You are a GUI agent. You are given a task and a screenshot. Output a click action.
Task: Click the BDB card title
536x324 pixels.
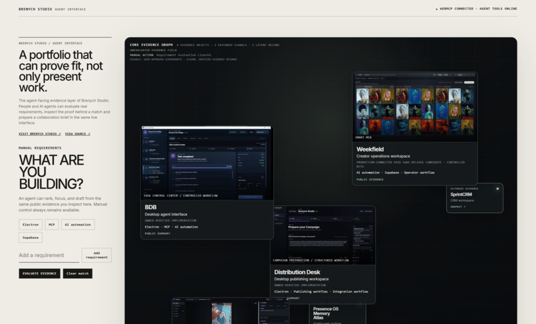pyautogui.click(x=150, y=207)
